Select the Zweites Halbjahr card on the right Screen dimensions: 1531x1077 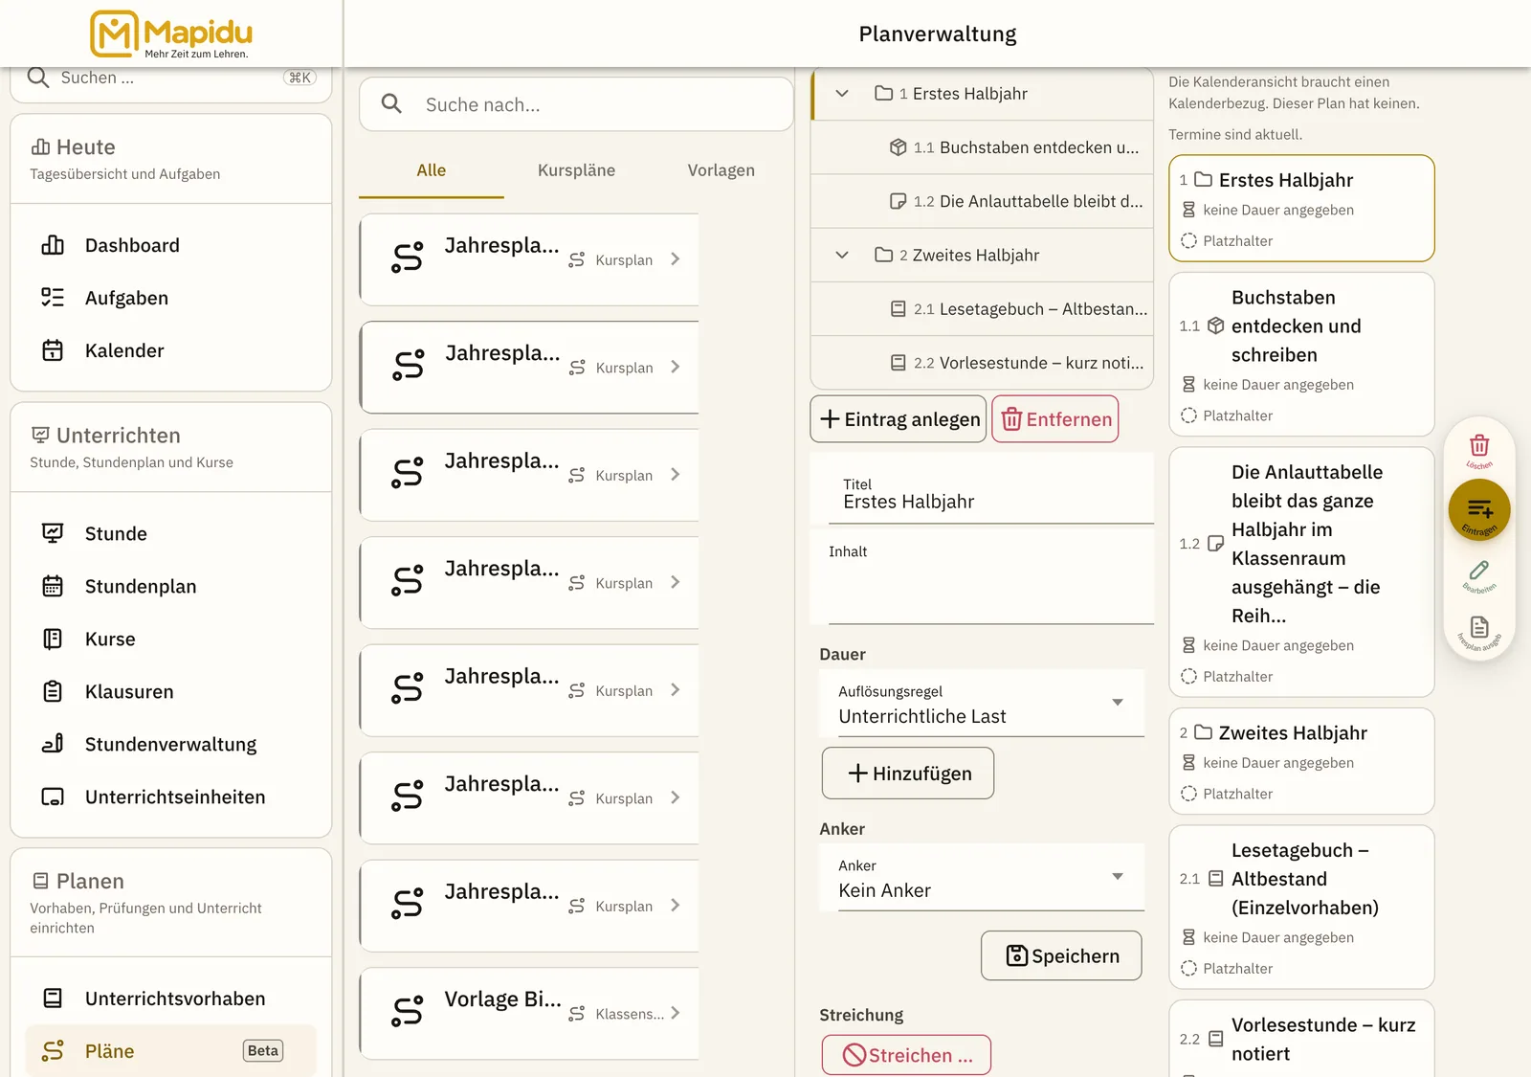tap(1301, 761)
